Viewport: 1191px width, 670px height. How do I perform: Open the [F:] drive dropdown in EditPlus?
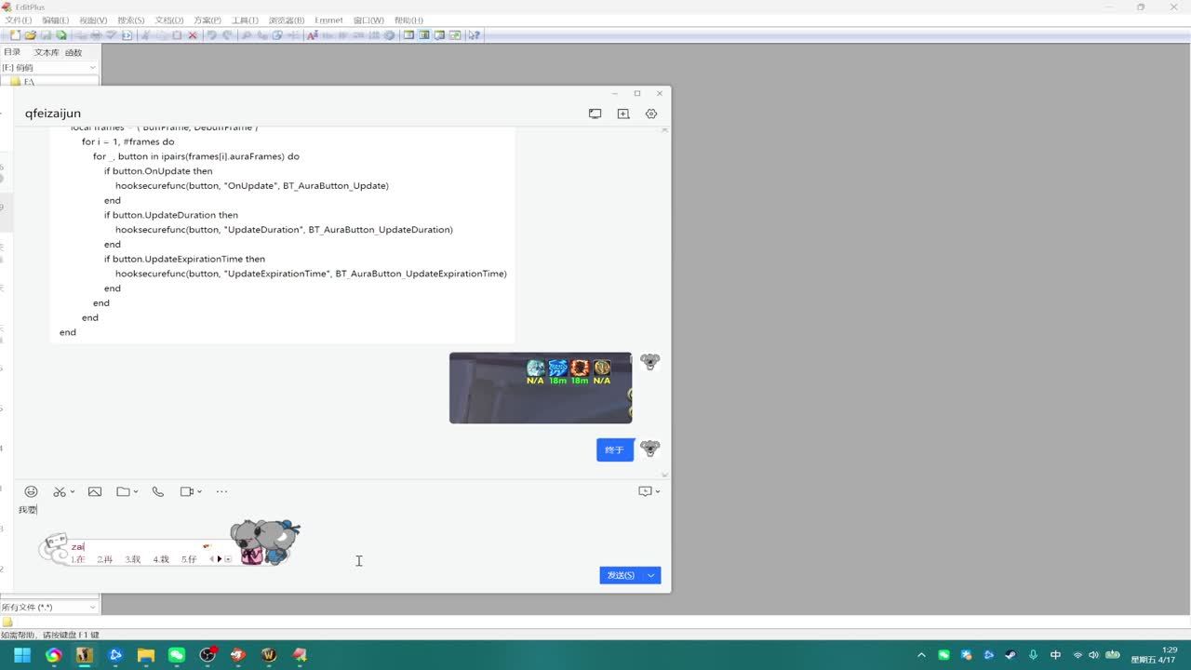point(48,68)
